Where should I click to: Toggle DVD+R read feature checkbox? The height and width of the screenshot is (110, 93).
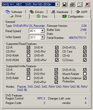coord(57,55)
